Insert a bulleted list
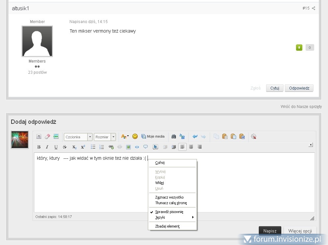This screenshot has width=328, height=245. click(93, 147)
